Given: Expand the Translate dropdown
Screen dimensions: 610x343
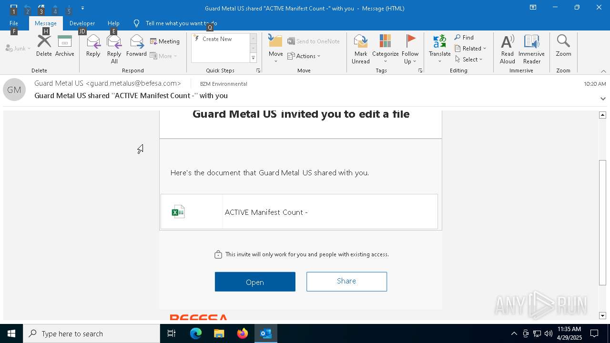Looking at the screenshot, I should tap(439, 49).
